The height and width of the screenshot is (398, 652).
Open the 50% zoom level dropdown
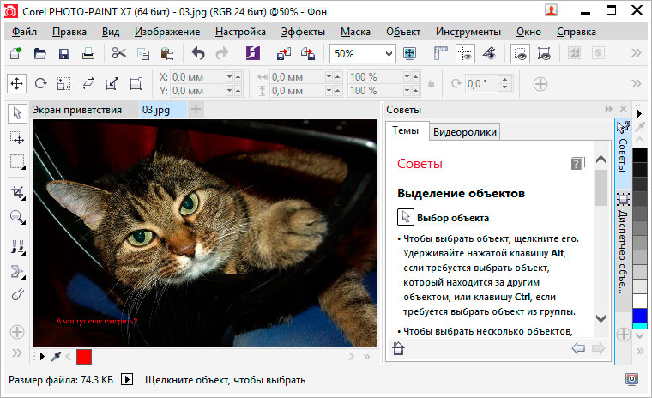pyautogui.click(x=389, y=53)
